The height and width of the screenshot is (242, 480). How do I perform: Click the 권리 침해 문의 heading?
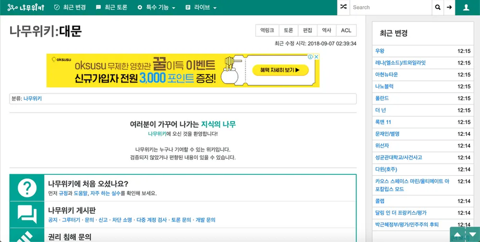[x=70, y=237]
